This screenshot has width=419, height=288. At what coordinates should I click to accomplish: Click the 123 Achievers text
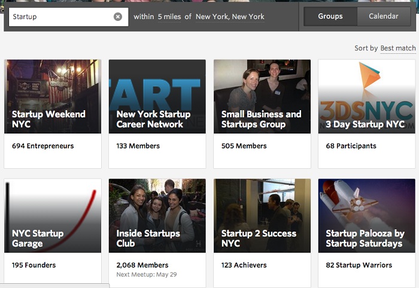click(x=244, y=265)
